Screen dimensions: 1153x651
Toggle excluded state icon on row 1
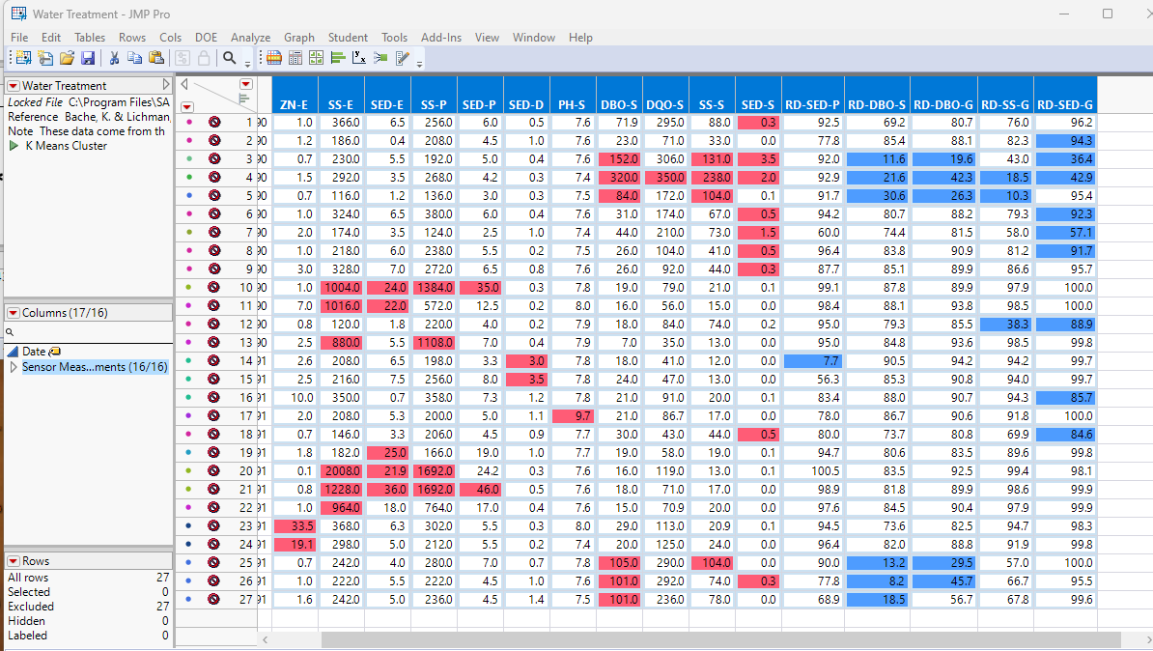(214, 123)
